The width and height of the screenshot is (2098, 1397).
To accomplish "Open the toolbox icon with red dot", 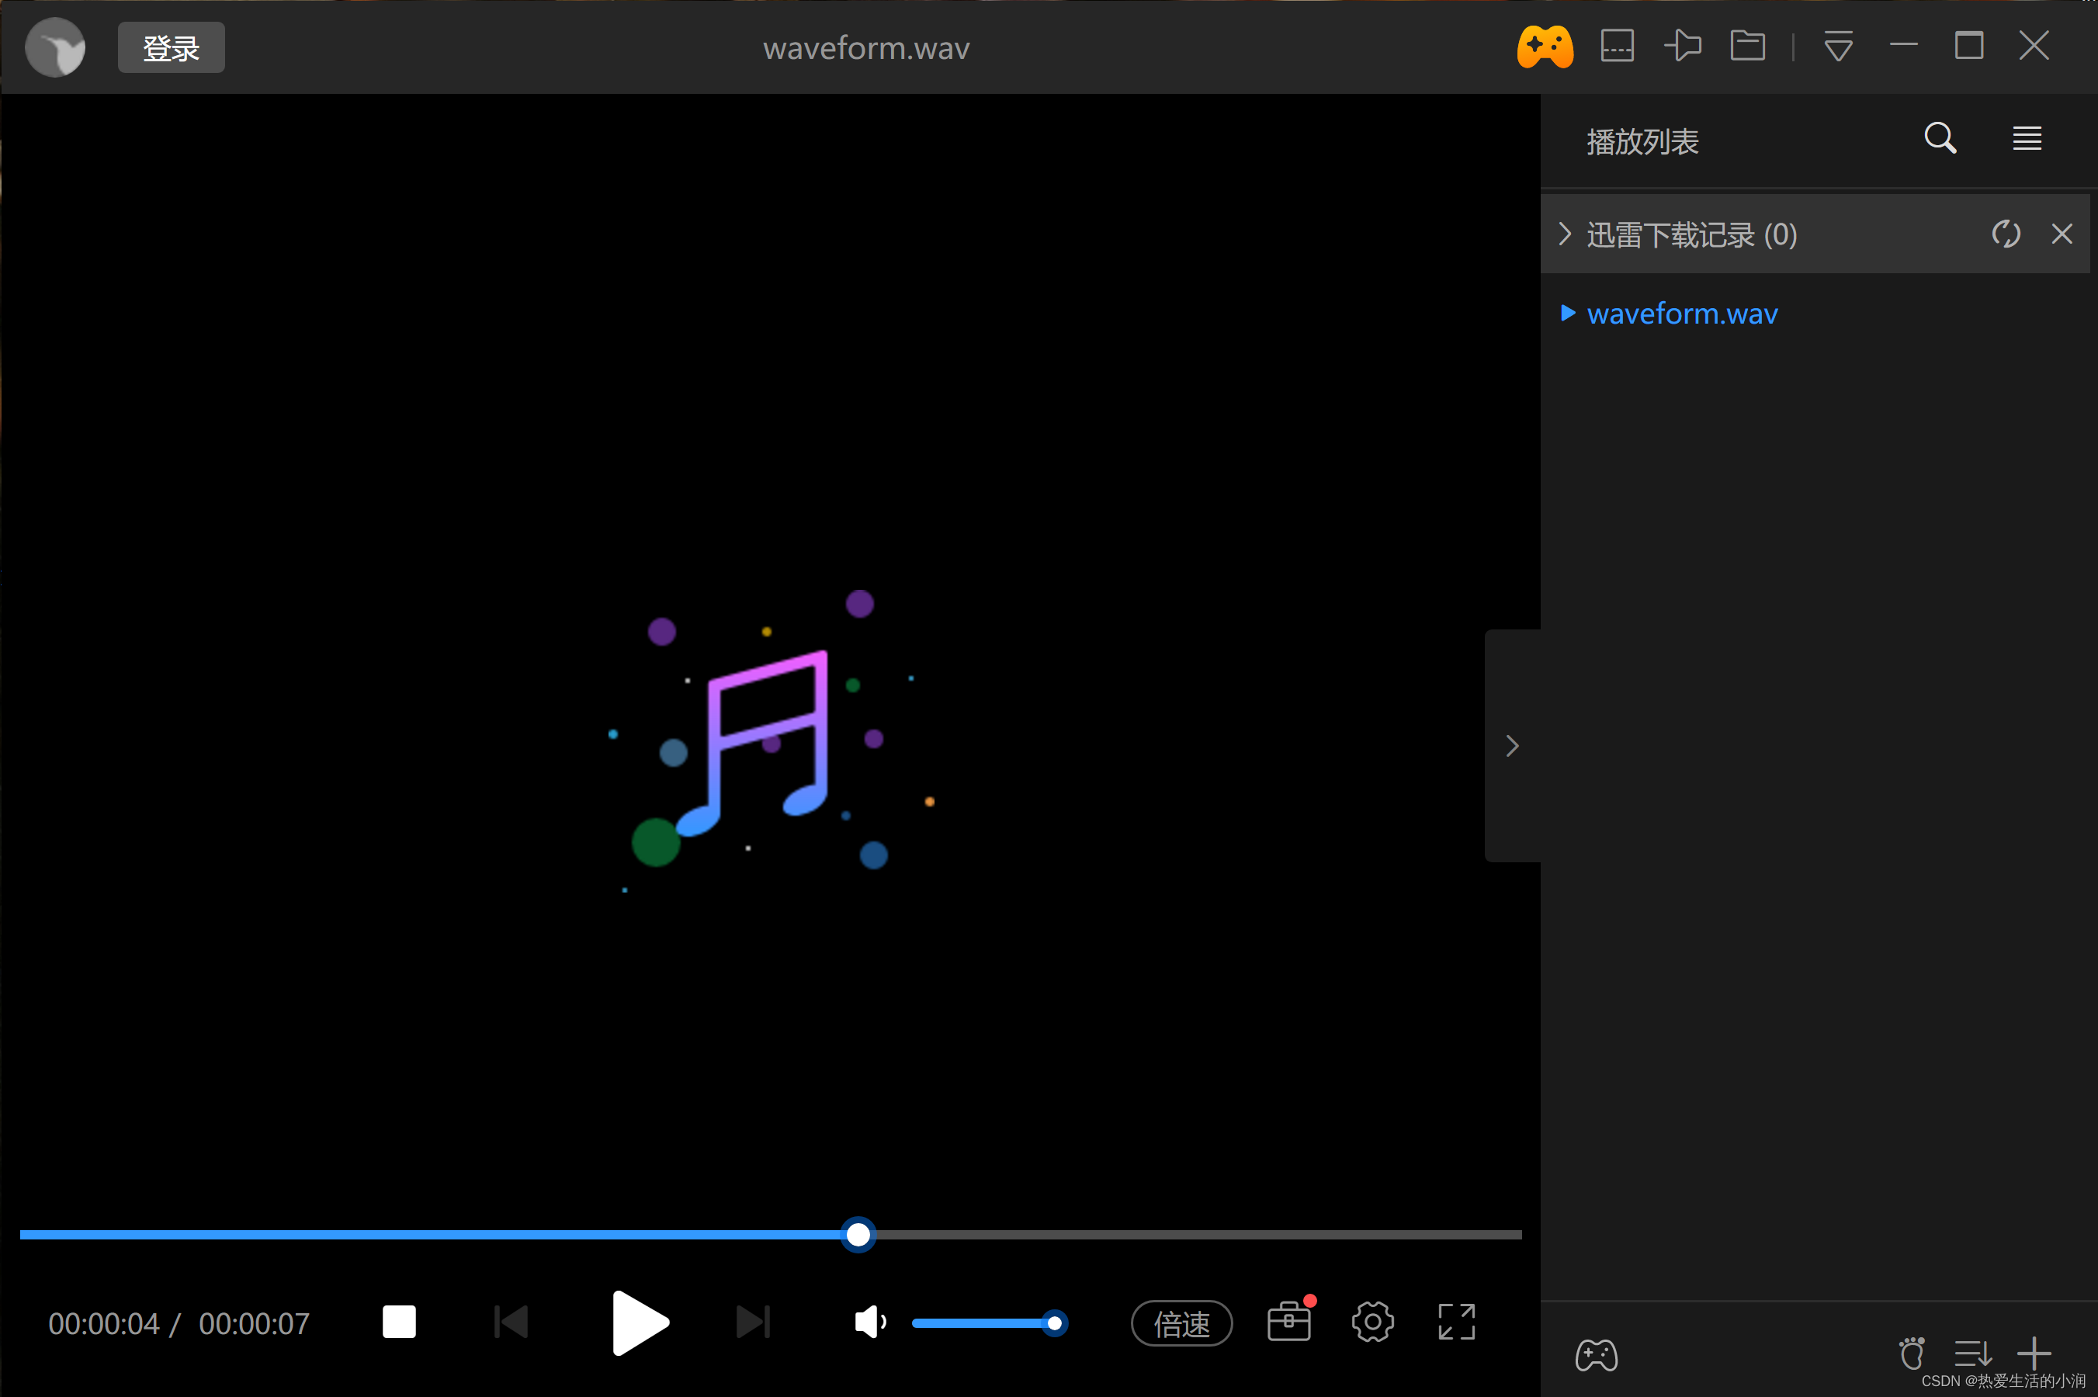I will pos(1289,1322).
